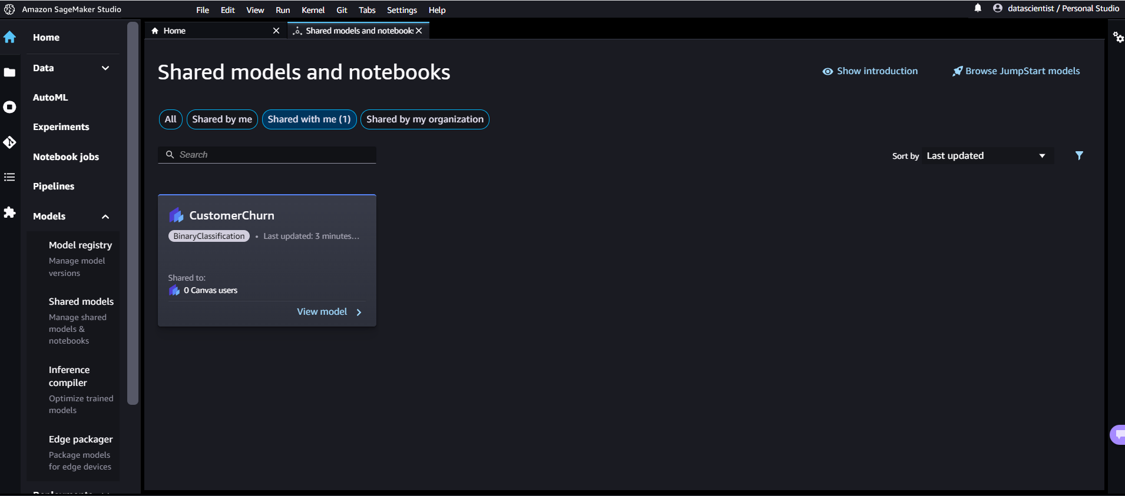Open the Tabs menu

367,10
